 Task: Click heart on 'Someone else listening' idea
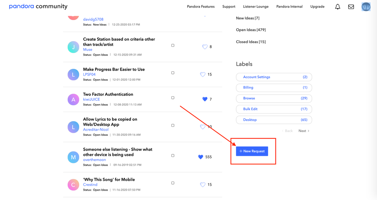coord(201,157)
